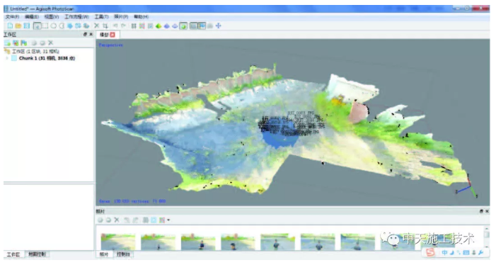Switch the view to Point Cloud mode
The width and height of the screenshot is (496, 265).
(134, 26)
